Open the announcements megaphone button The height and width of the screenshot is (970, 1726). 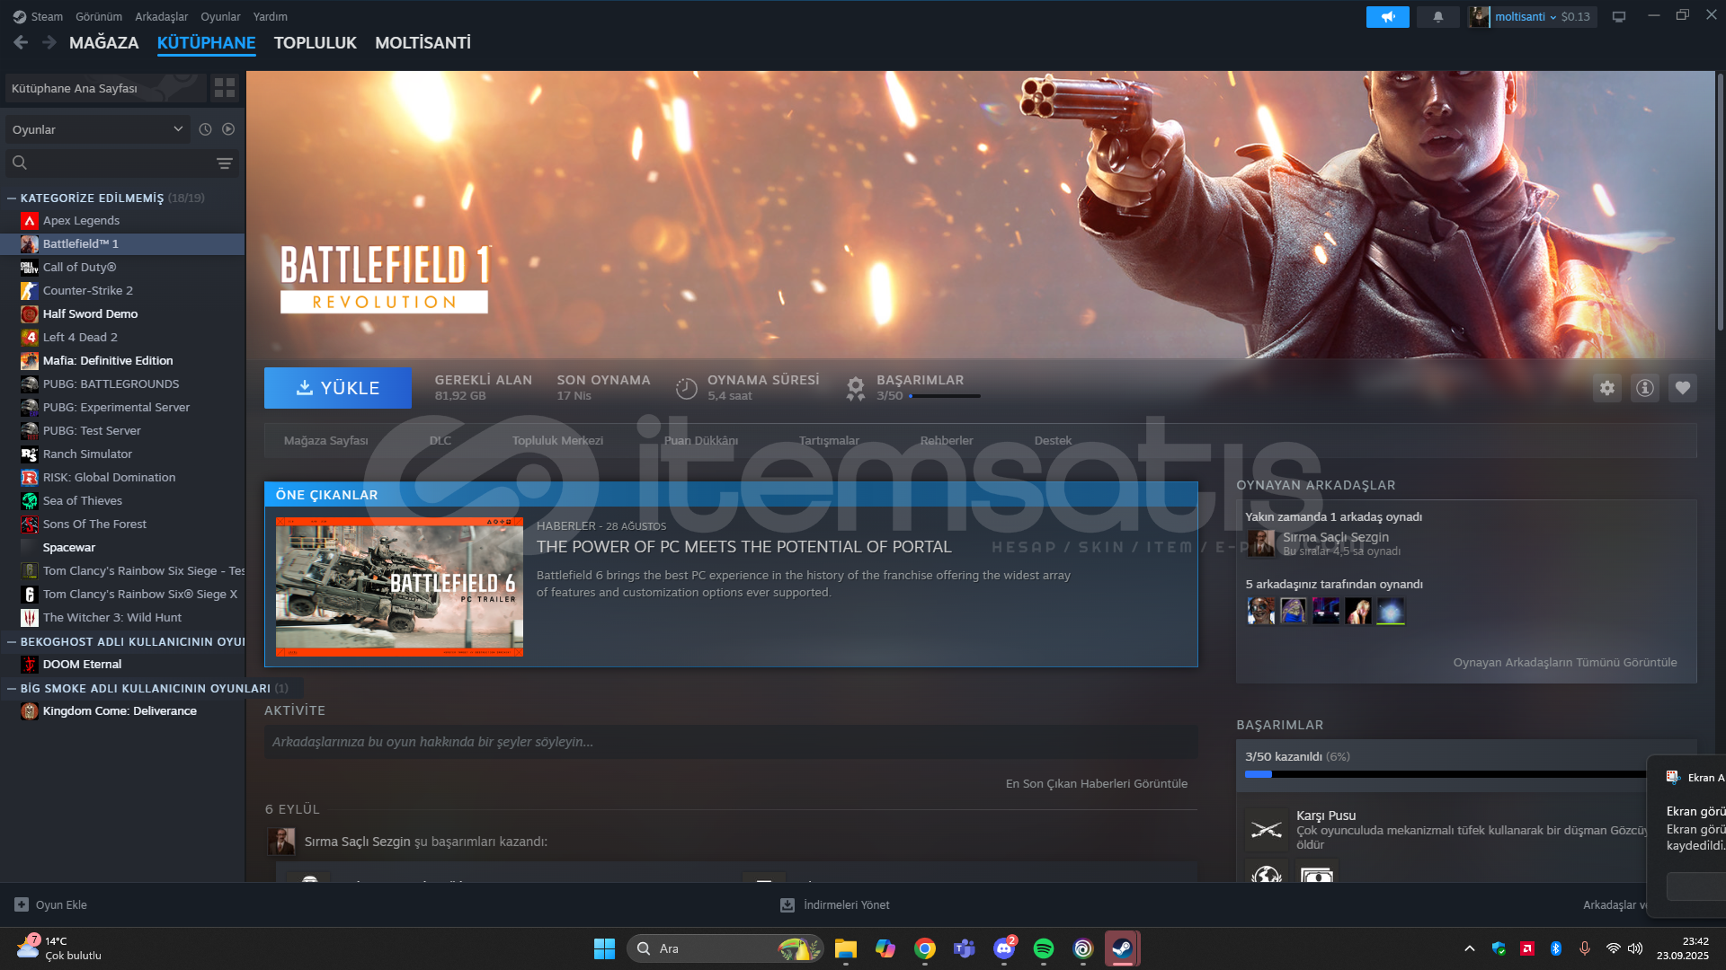1387,16
